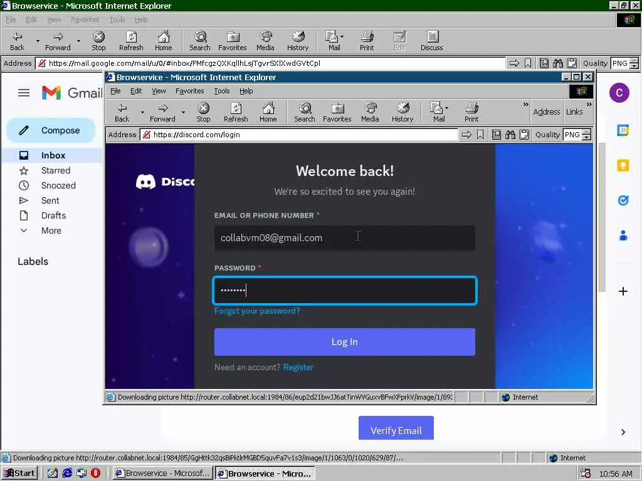Open Google Contacts side panel icon
The image size is (642, 481).
point(623,235)
